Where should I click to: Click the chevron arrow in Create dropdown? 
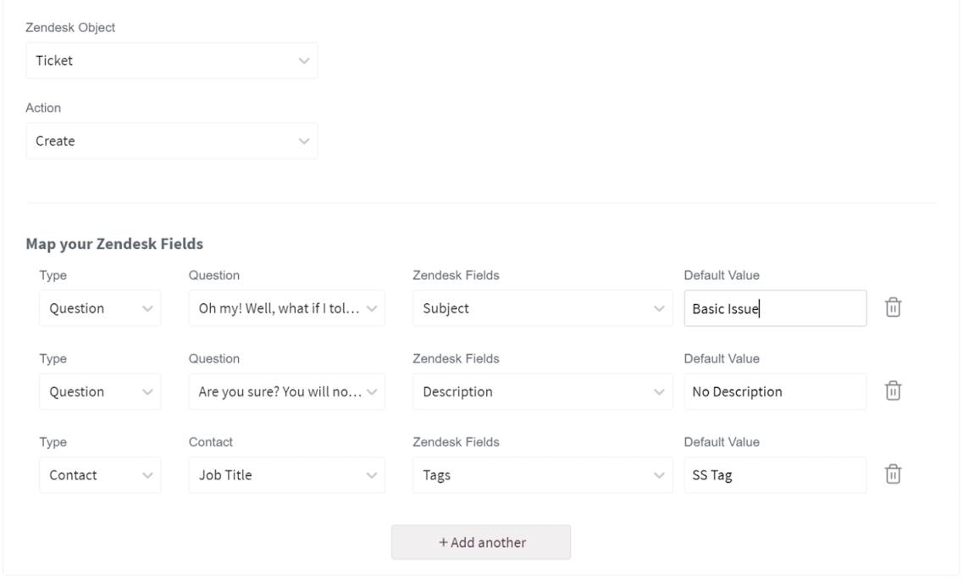tap(304, 141)
